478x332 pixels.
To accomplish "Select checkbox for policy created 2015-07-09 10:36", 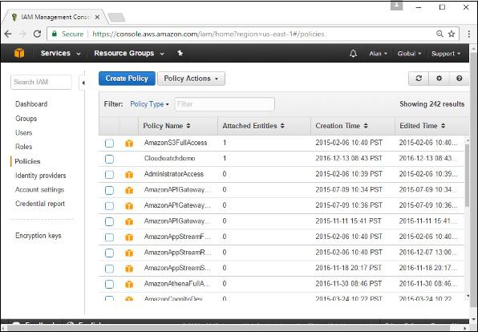I will [109, 206].
